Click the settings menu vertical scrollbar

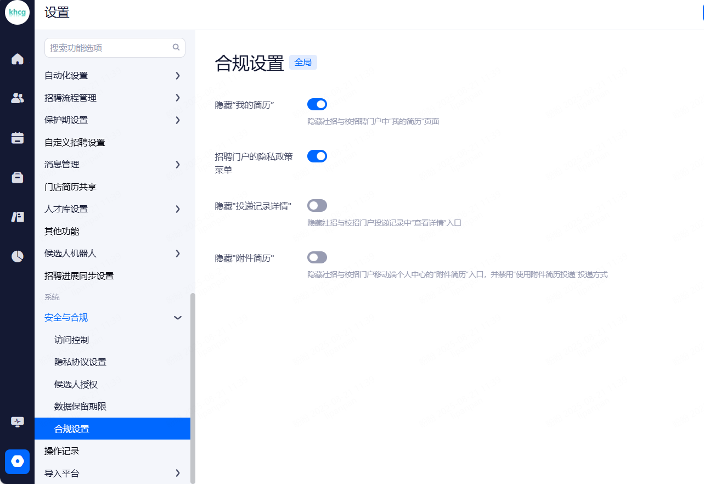coord(193,384)
